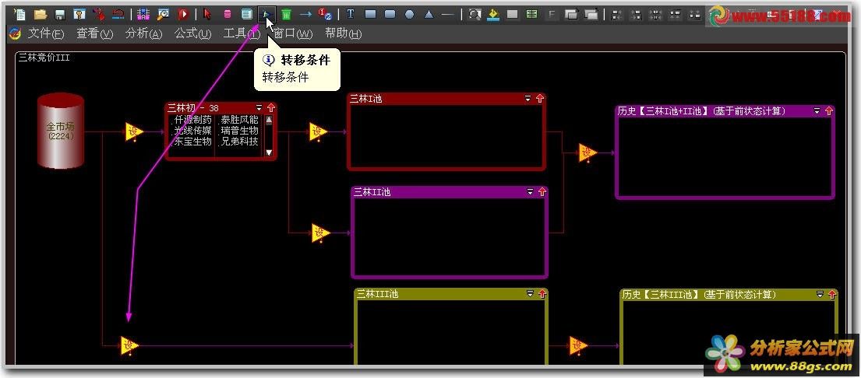Click the send to back icon

coord(591,15)
